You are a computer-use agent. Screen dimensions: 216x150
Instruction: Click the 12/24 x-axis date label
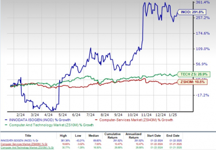pyautogui.click(x=161, y=115)
